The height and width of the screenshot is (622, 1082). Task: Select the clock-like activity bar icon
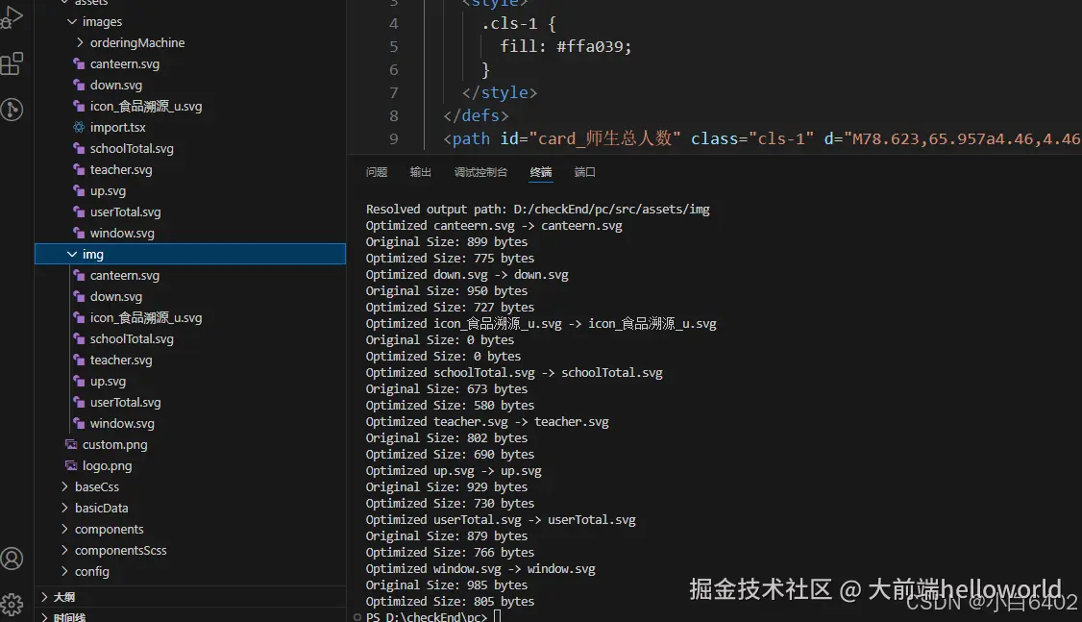point(12,109)
